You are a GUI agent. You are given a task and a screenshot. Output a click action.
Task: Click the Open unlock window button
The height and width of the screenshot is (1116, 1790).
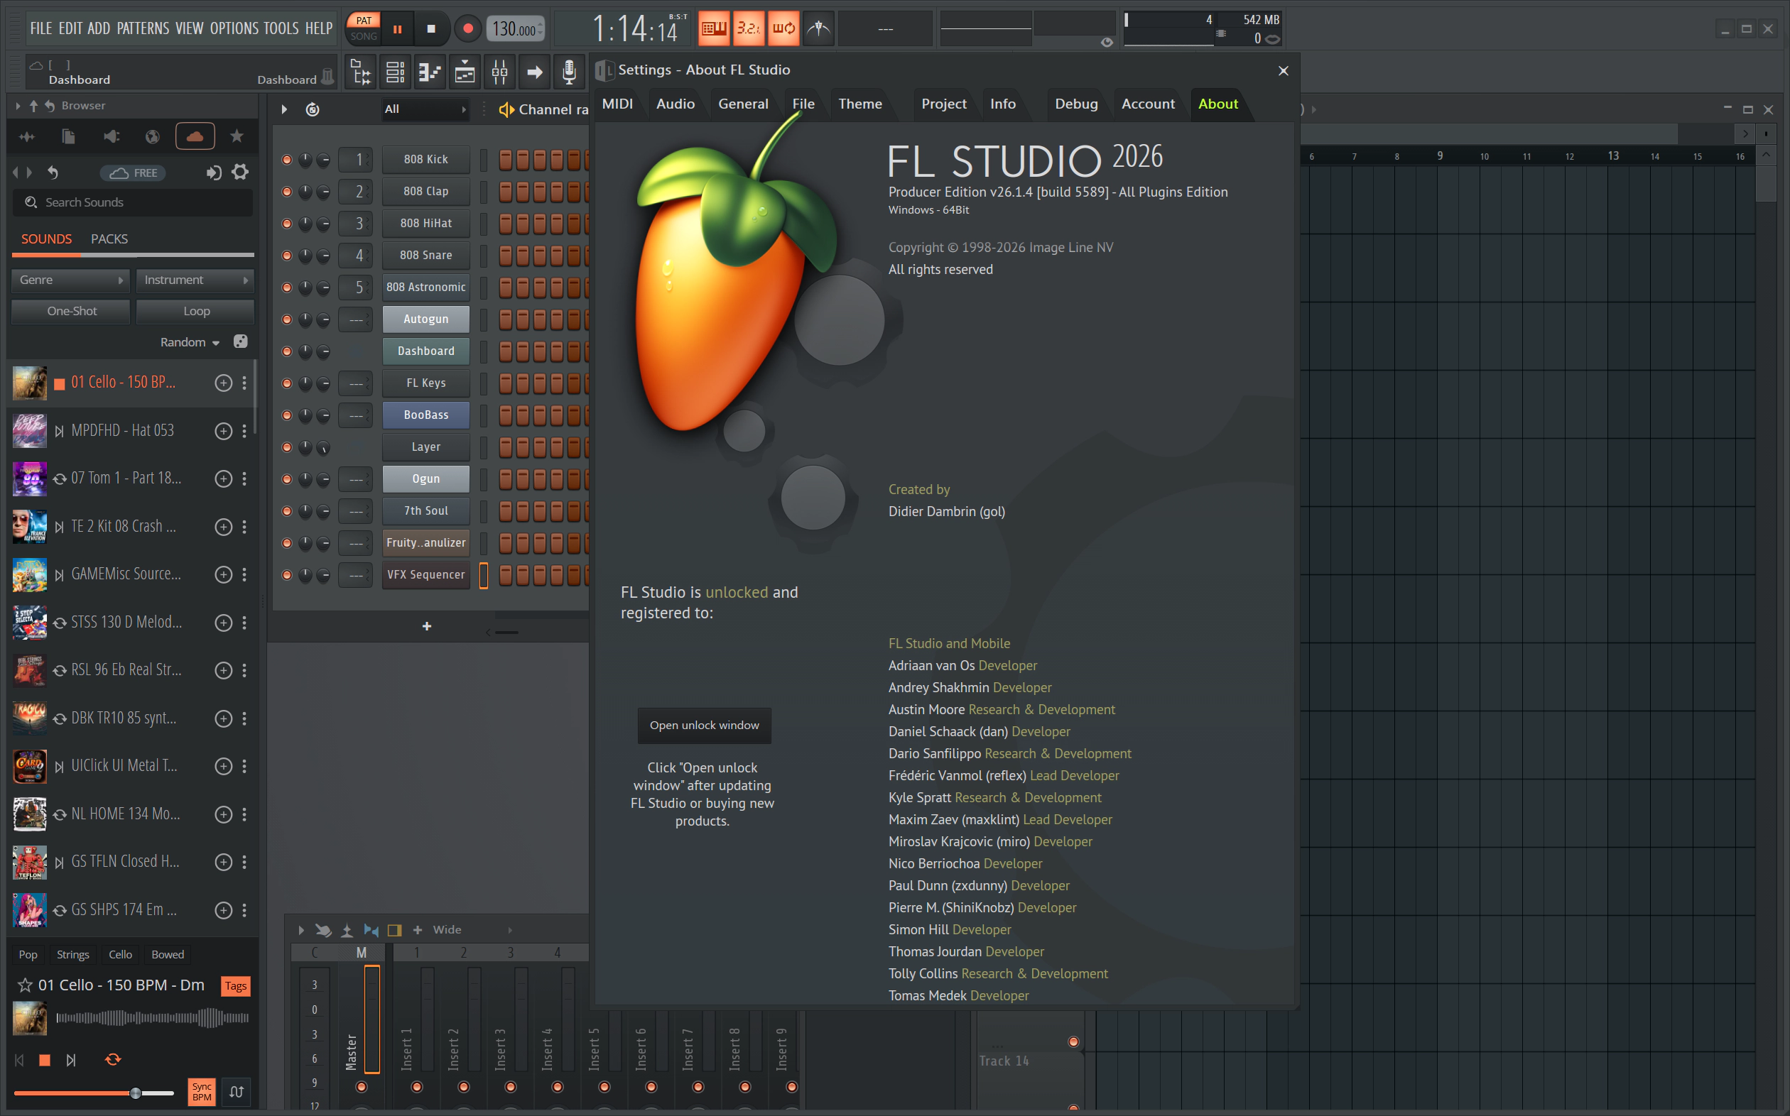click(x=704, y=726)
